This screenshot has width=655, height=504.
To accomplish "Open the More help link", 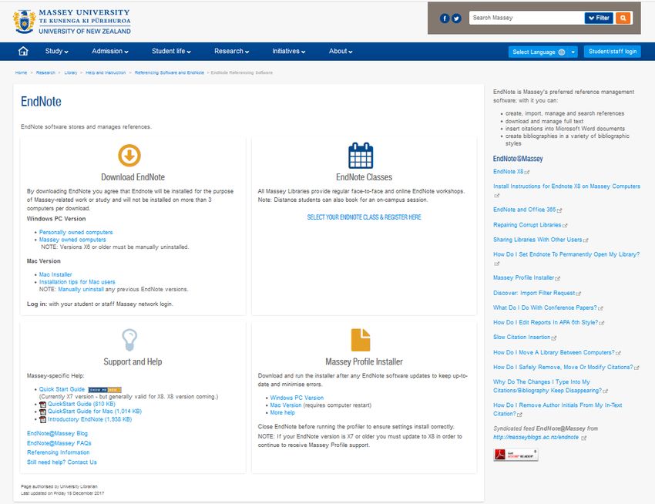I will (x=282, y=413).
